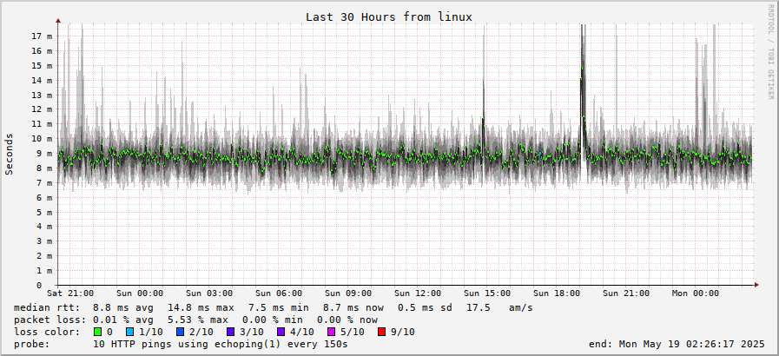
Task: Click the '13 m' y-axis tick label
Action: pos(43,95)
